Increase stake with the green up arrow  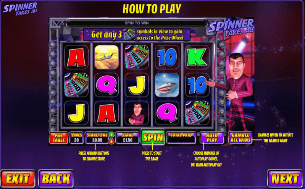(x=111, y=135)
